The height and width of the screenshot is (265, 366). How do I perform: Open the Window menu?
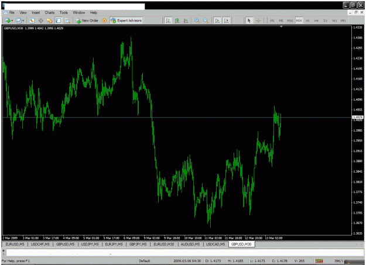[x=78, y=13]
